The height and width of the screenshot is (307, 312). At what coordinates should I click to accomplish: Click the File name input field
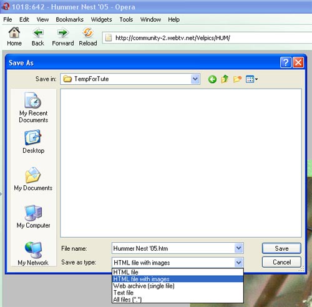pyautogui.click(x=173, y=248)
